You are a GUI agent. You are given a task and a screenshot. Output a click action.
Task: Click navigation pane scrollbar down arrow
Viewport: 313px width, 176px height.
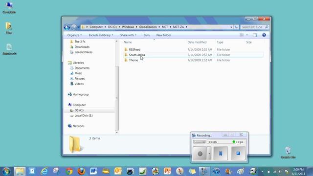(117, 132)
